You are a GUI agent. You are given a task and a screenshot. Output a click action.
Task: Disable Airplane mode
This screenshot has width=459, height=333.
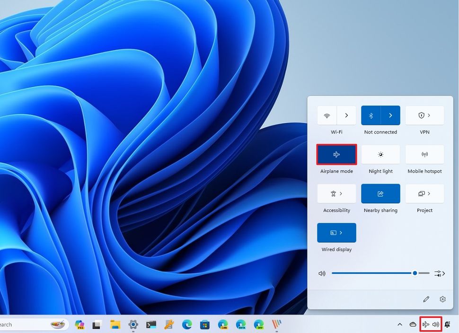coord(336,154)
